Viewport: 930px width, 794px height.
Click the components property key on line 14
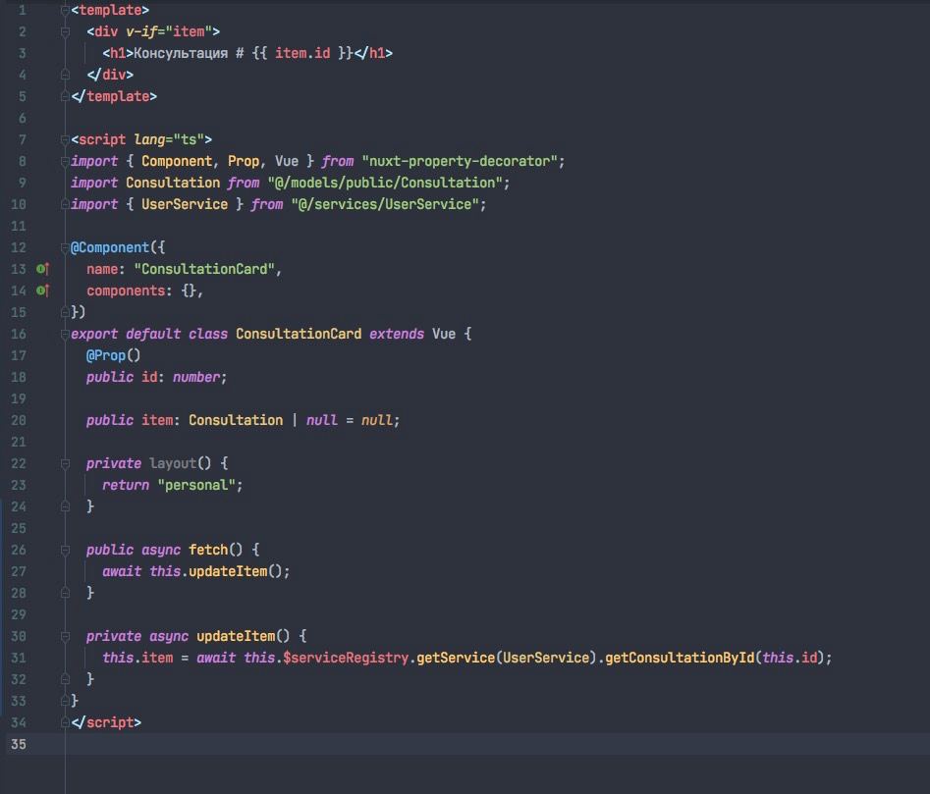126,291
